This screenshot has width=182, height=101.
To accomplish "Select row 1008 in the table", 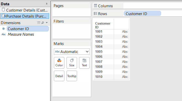I will [99, 67].
